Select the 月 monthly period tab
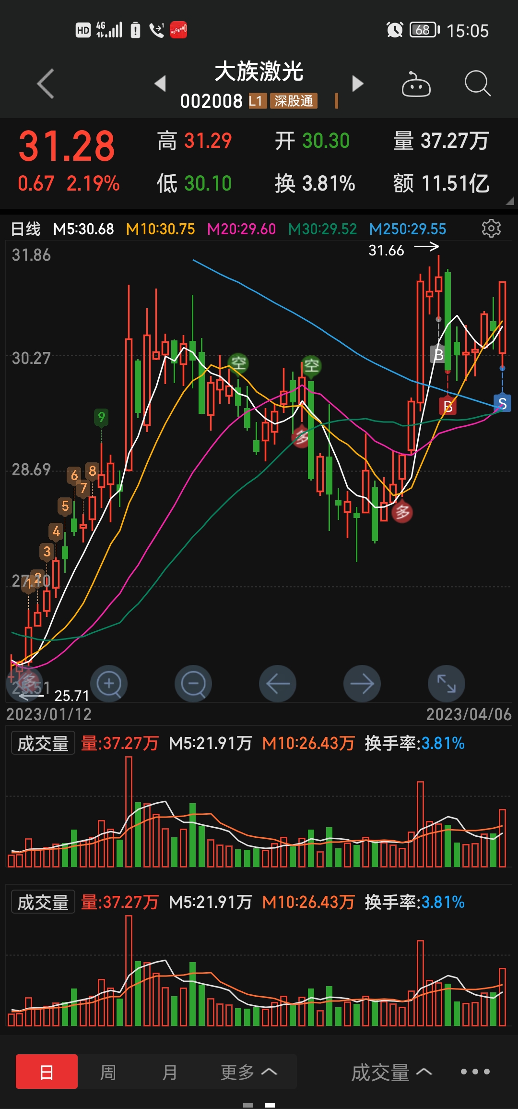 170,1071
